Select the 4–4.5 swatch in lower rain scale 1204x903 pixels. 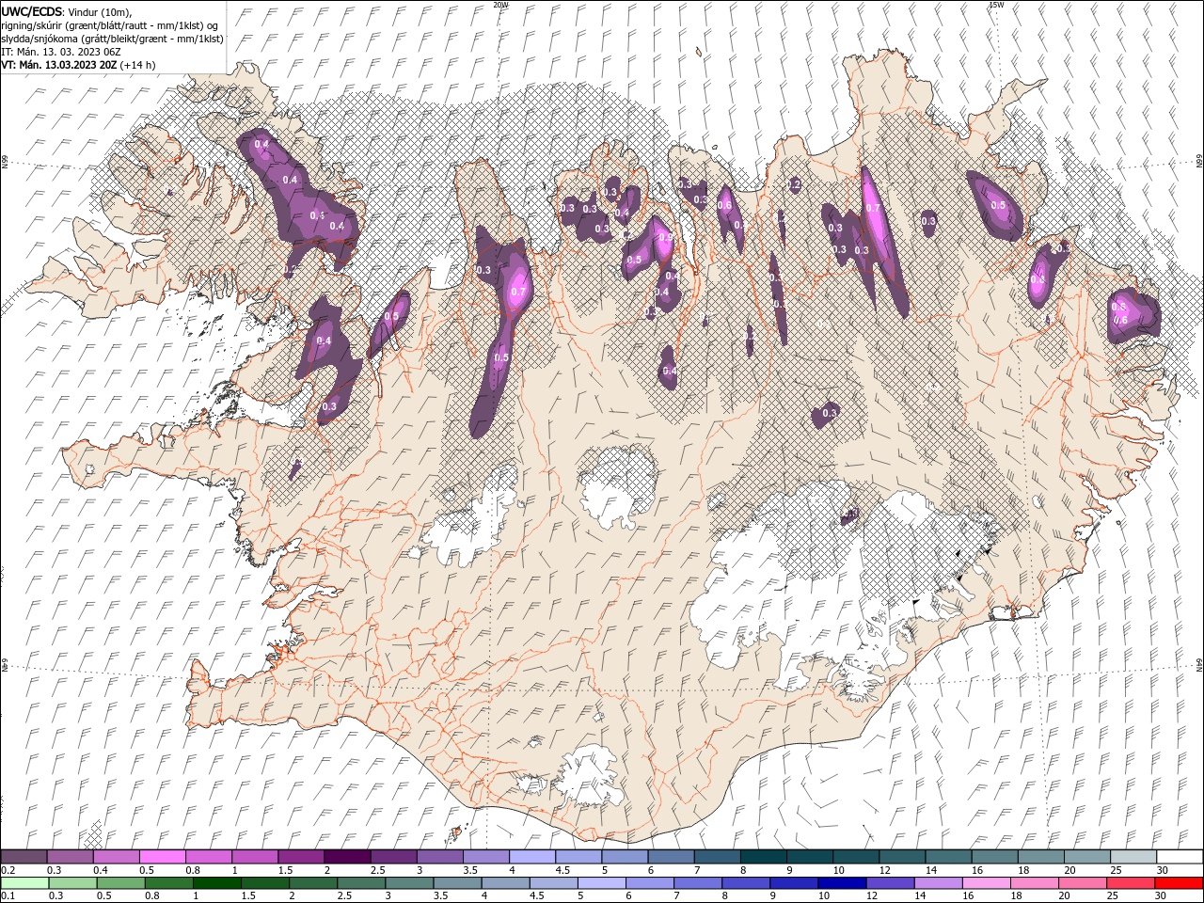tap(505, 883)
